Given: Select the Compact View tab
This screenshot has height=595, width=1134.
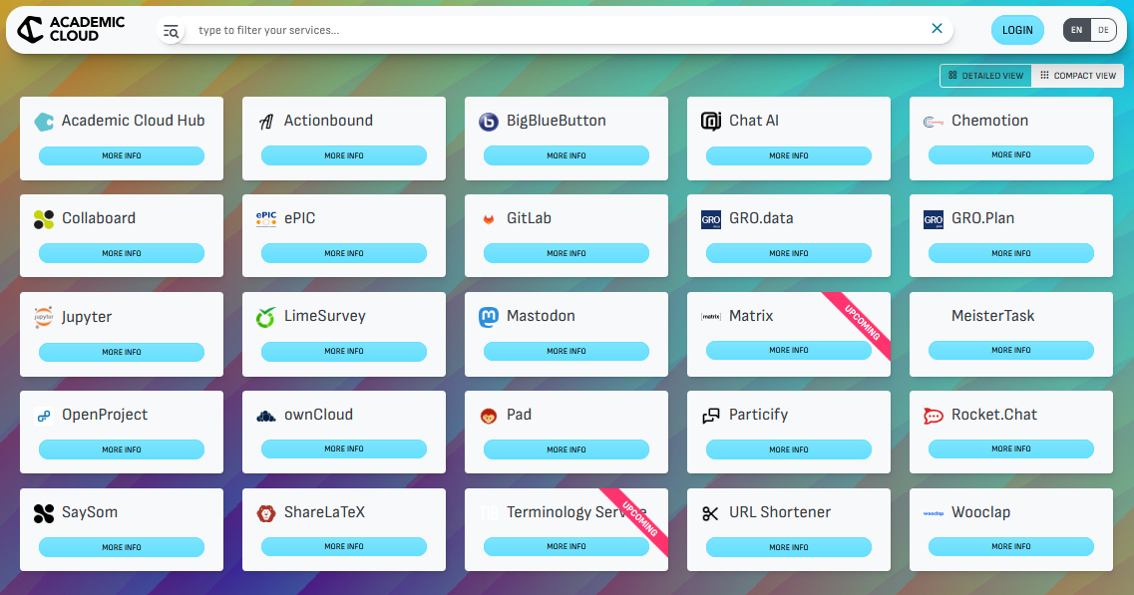Looking at the screenshot, I should click(1077, 75).
